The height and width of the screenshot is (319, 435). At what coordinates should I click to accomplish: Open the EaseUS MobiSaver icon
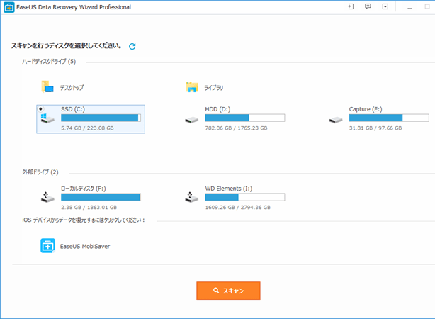point(47,246)
